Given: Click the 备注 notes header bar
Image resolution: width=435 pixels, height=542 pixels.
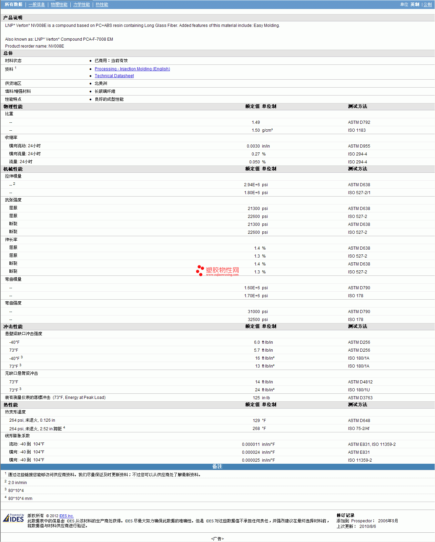Looking at the screenshot, I should tap(217, 466).
